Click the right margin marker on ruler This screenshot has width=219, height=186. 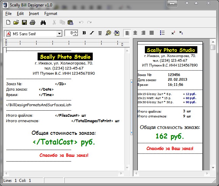[x=122, y=44]
